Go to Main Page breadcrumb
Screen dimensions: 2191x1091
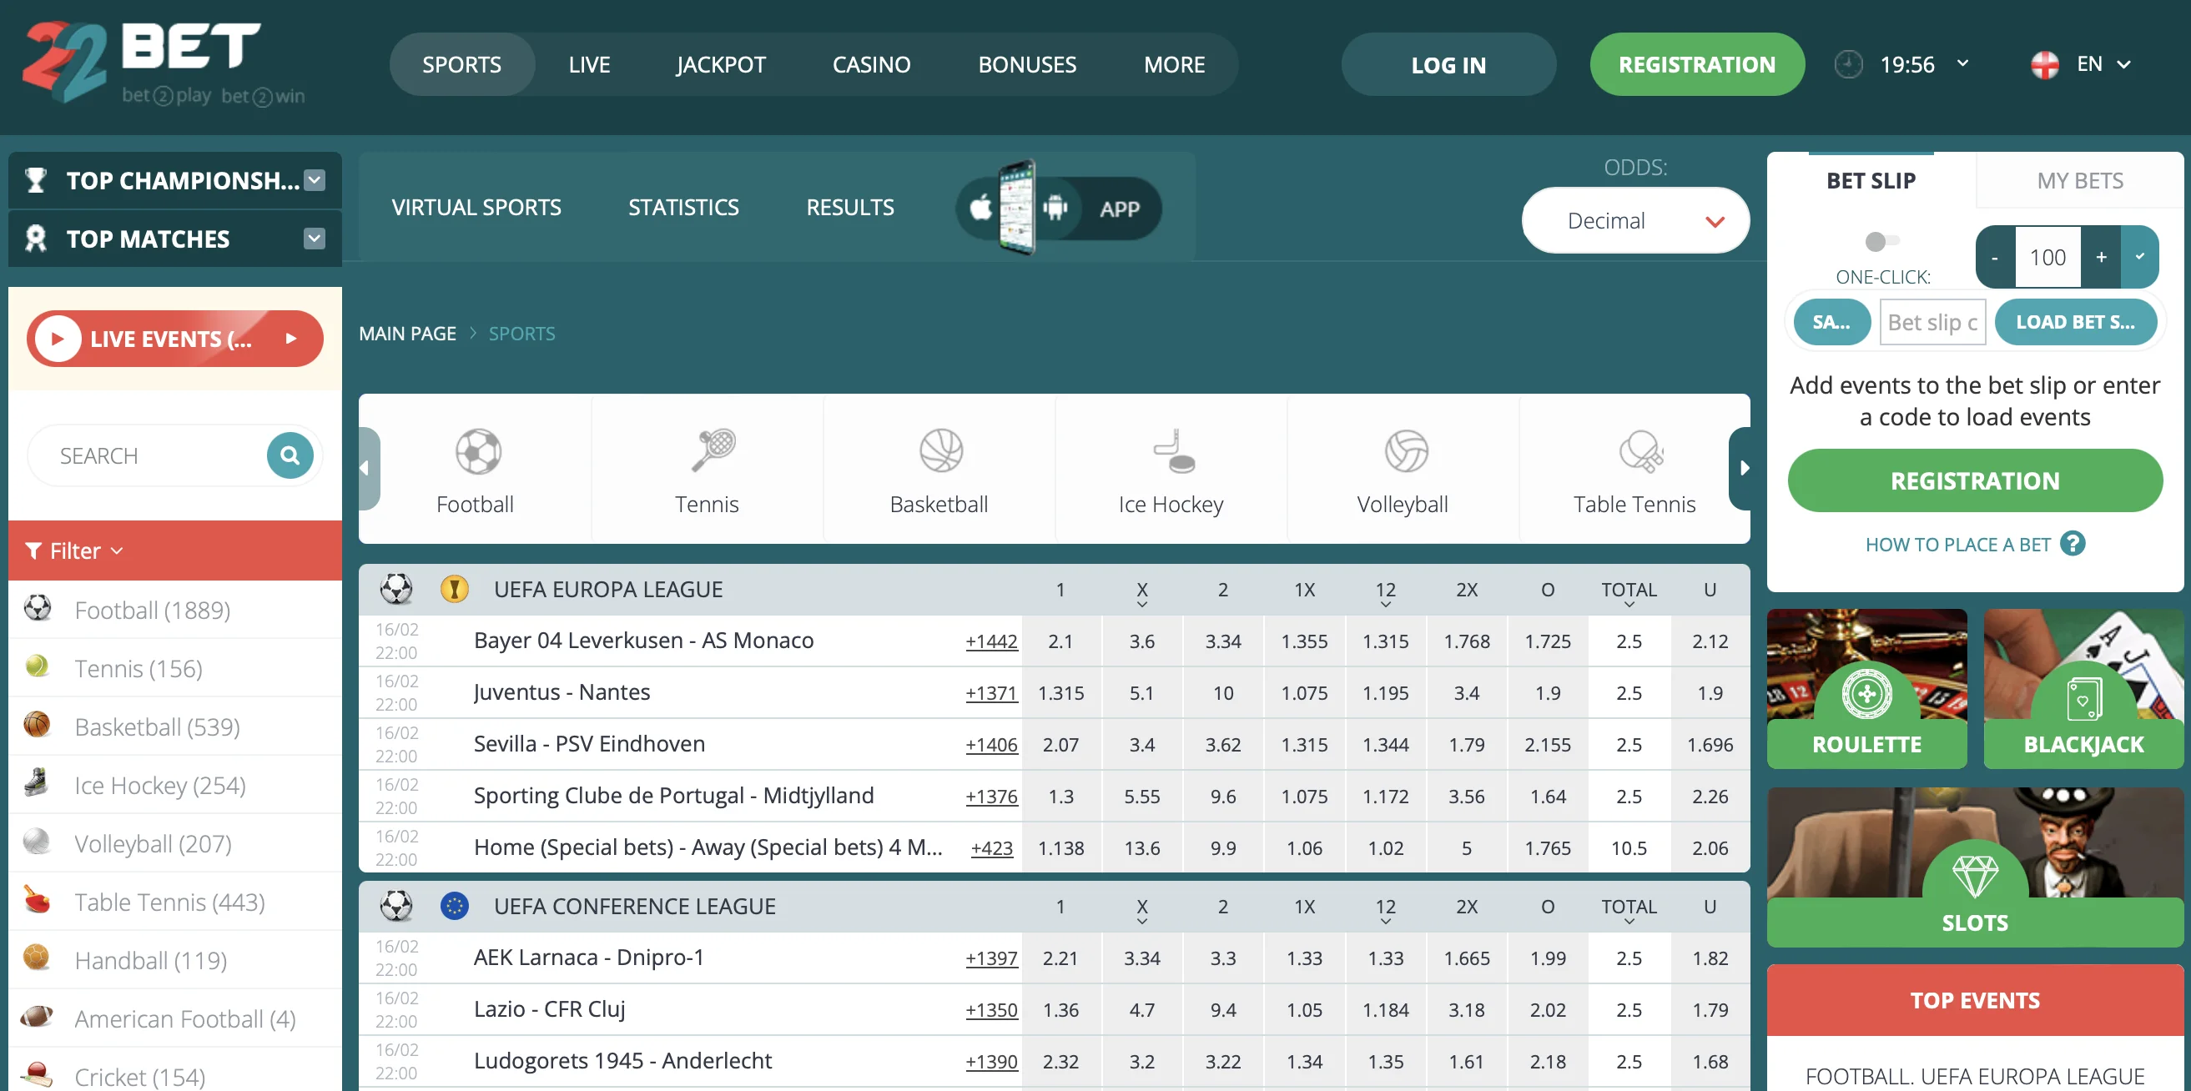coord(407,334)
